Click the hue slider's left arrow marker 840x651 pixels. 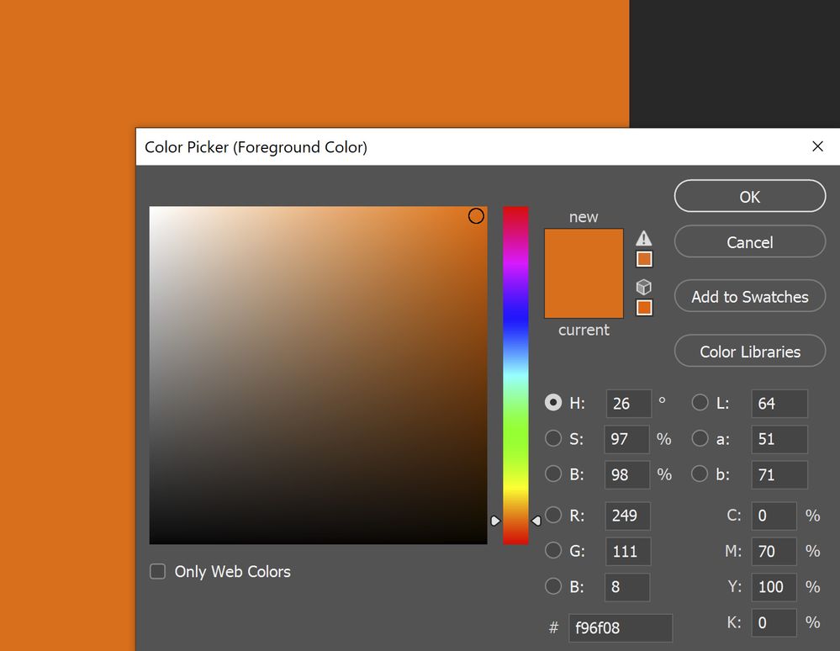coord(495,521)
